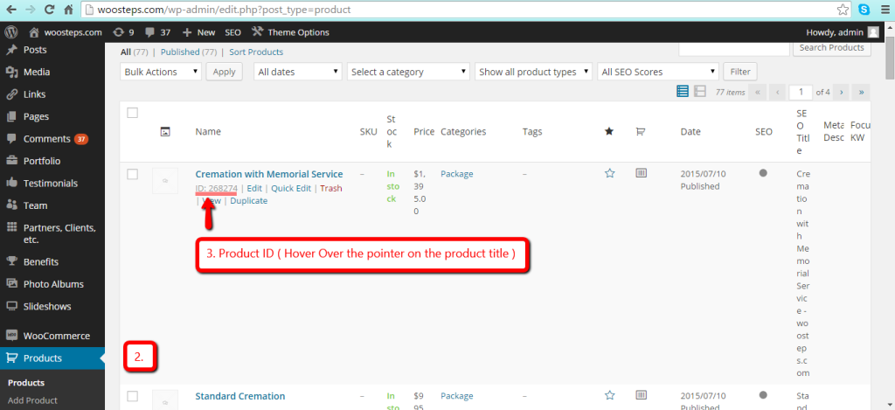The width and height of the screenshot is (895, 410).
Task: Click Trash for Cremation with Memorial Service
Action: point(331,189)
